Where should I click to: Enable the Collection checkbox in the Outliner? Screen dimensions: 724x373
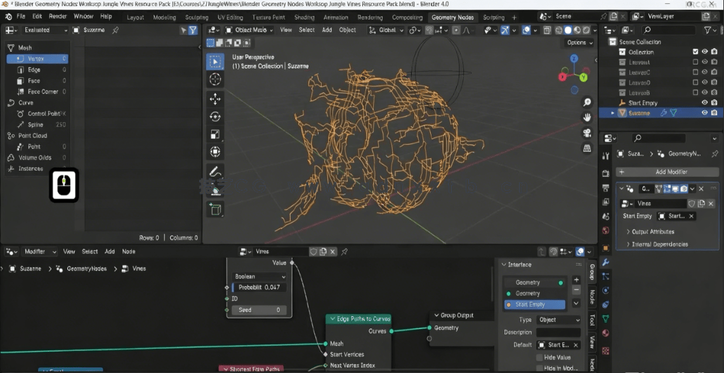[696, 52]
